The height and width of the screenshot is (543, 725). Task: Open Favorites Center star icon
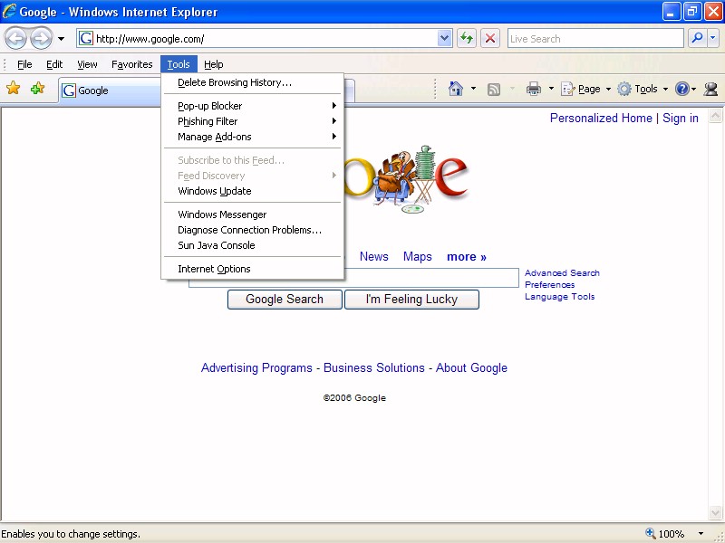(x=14, y=89)
